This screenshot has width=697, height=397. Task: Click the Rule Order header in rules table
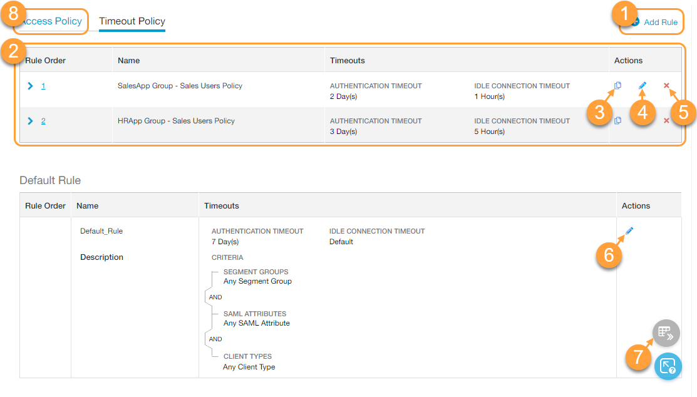[x=45, y=61]
